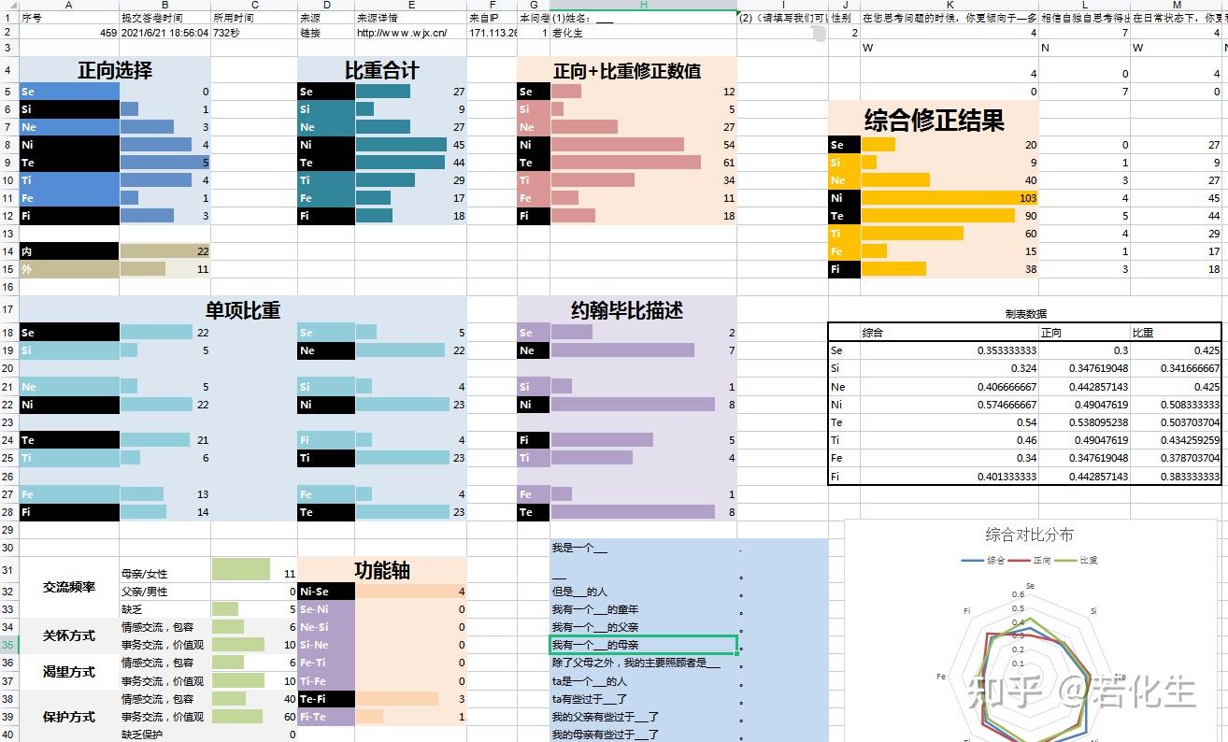Click the 'Te-Fi' function axis cell
The height and width of the screenshot is (742, 1228).
tap(326, 698)
